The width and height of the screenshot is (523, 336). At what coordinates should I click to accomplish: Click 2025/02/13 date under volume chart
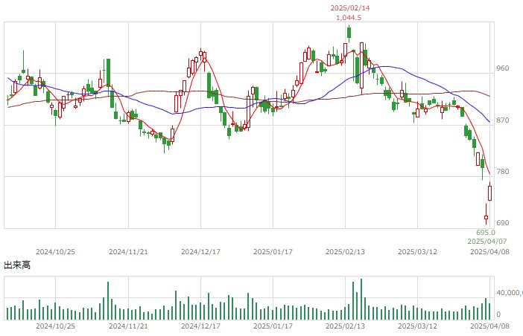345,326
